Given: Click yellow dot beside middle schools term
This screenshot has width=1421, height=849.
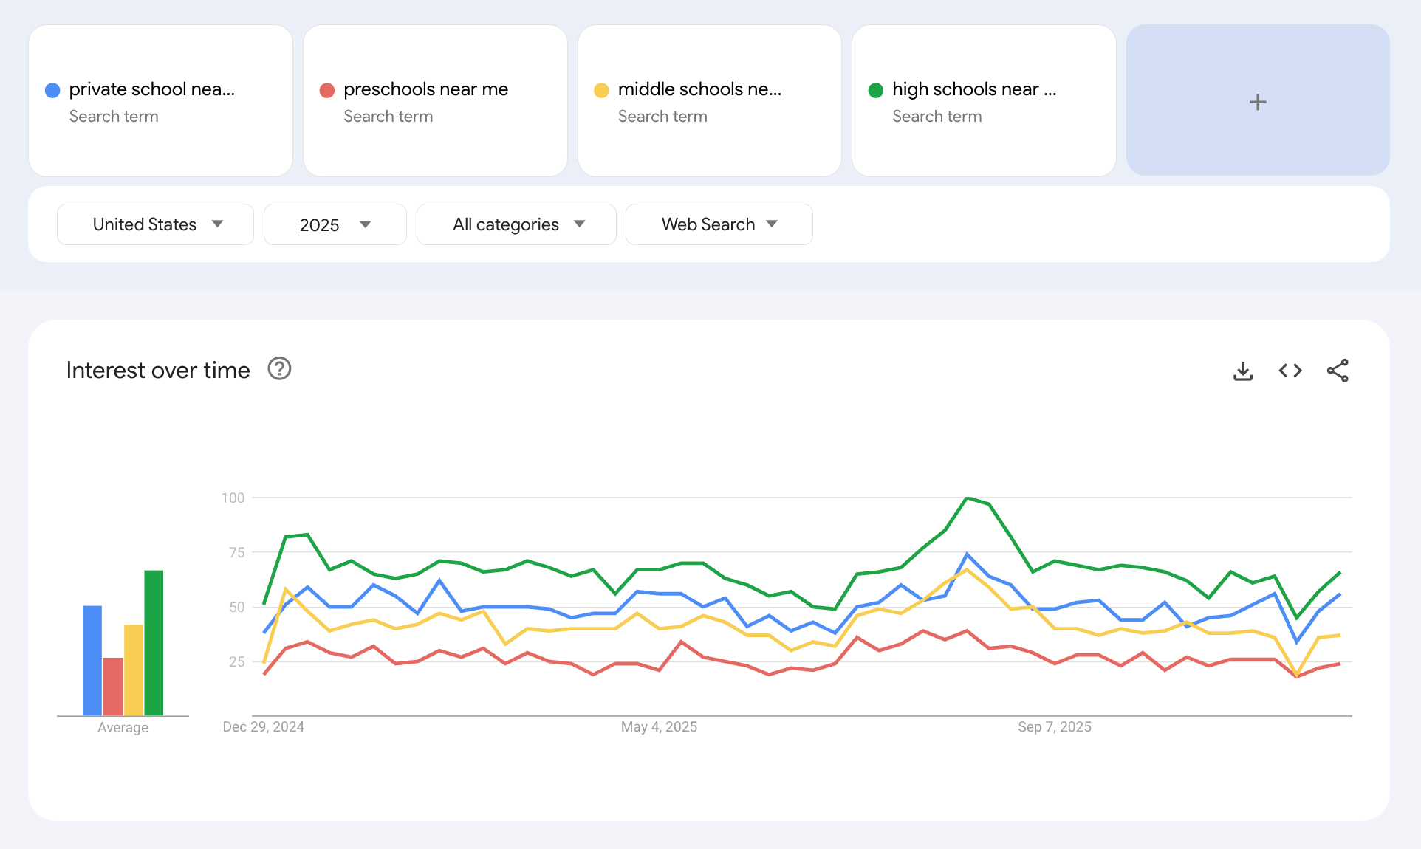Looking at the screenshot, I should [601, 90].
